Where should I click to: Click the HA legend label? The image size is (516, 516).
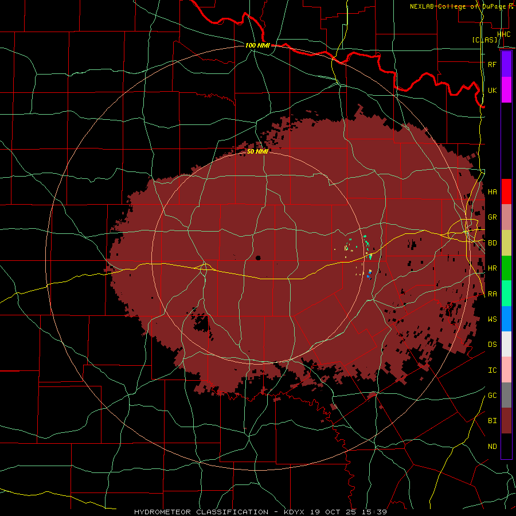coord(492,192)
